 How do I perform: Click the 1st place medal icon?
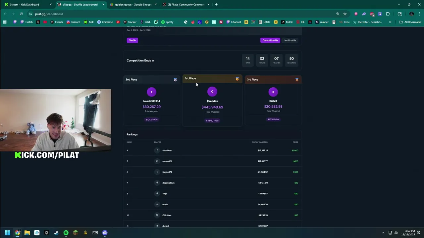[237, 79]
